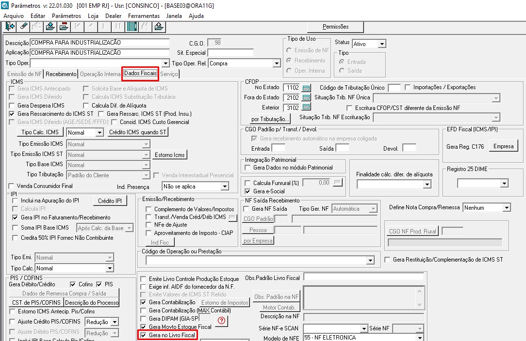This screenshot has height=341, width=526.
Task: Uncheck Gera no Livro Fiscal
Action: [x=143, y=335]
